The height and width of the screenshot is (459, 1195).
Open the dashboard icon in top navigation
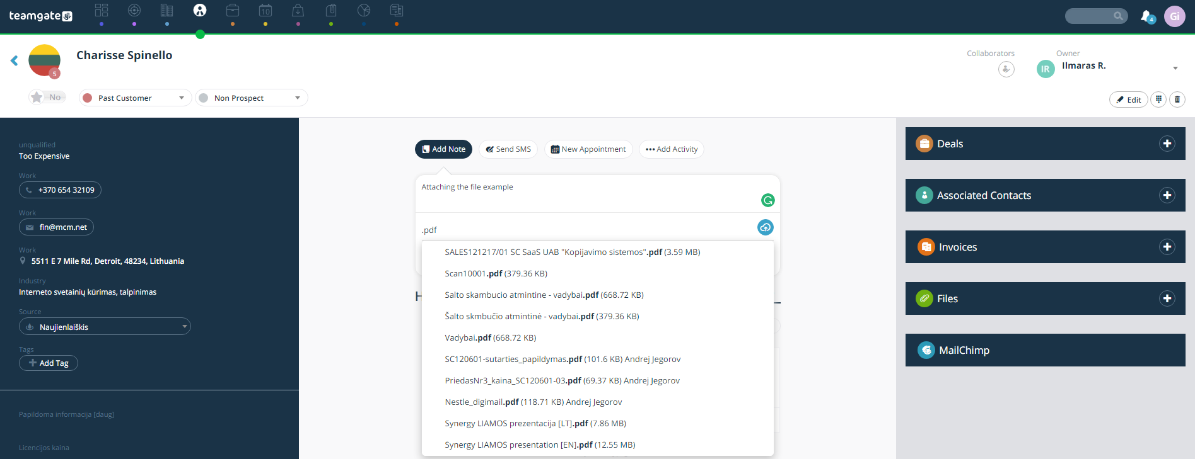click(102, 11)
